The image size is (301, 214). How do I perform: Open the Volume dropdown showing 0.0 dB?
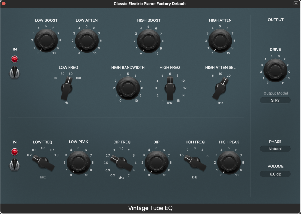click(275, 174)
